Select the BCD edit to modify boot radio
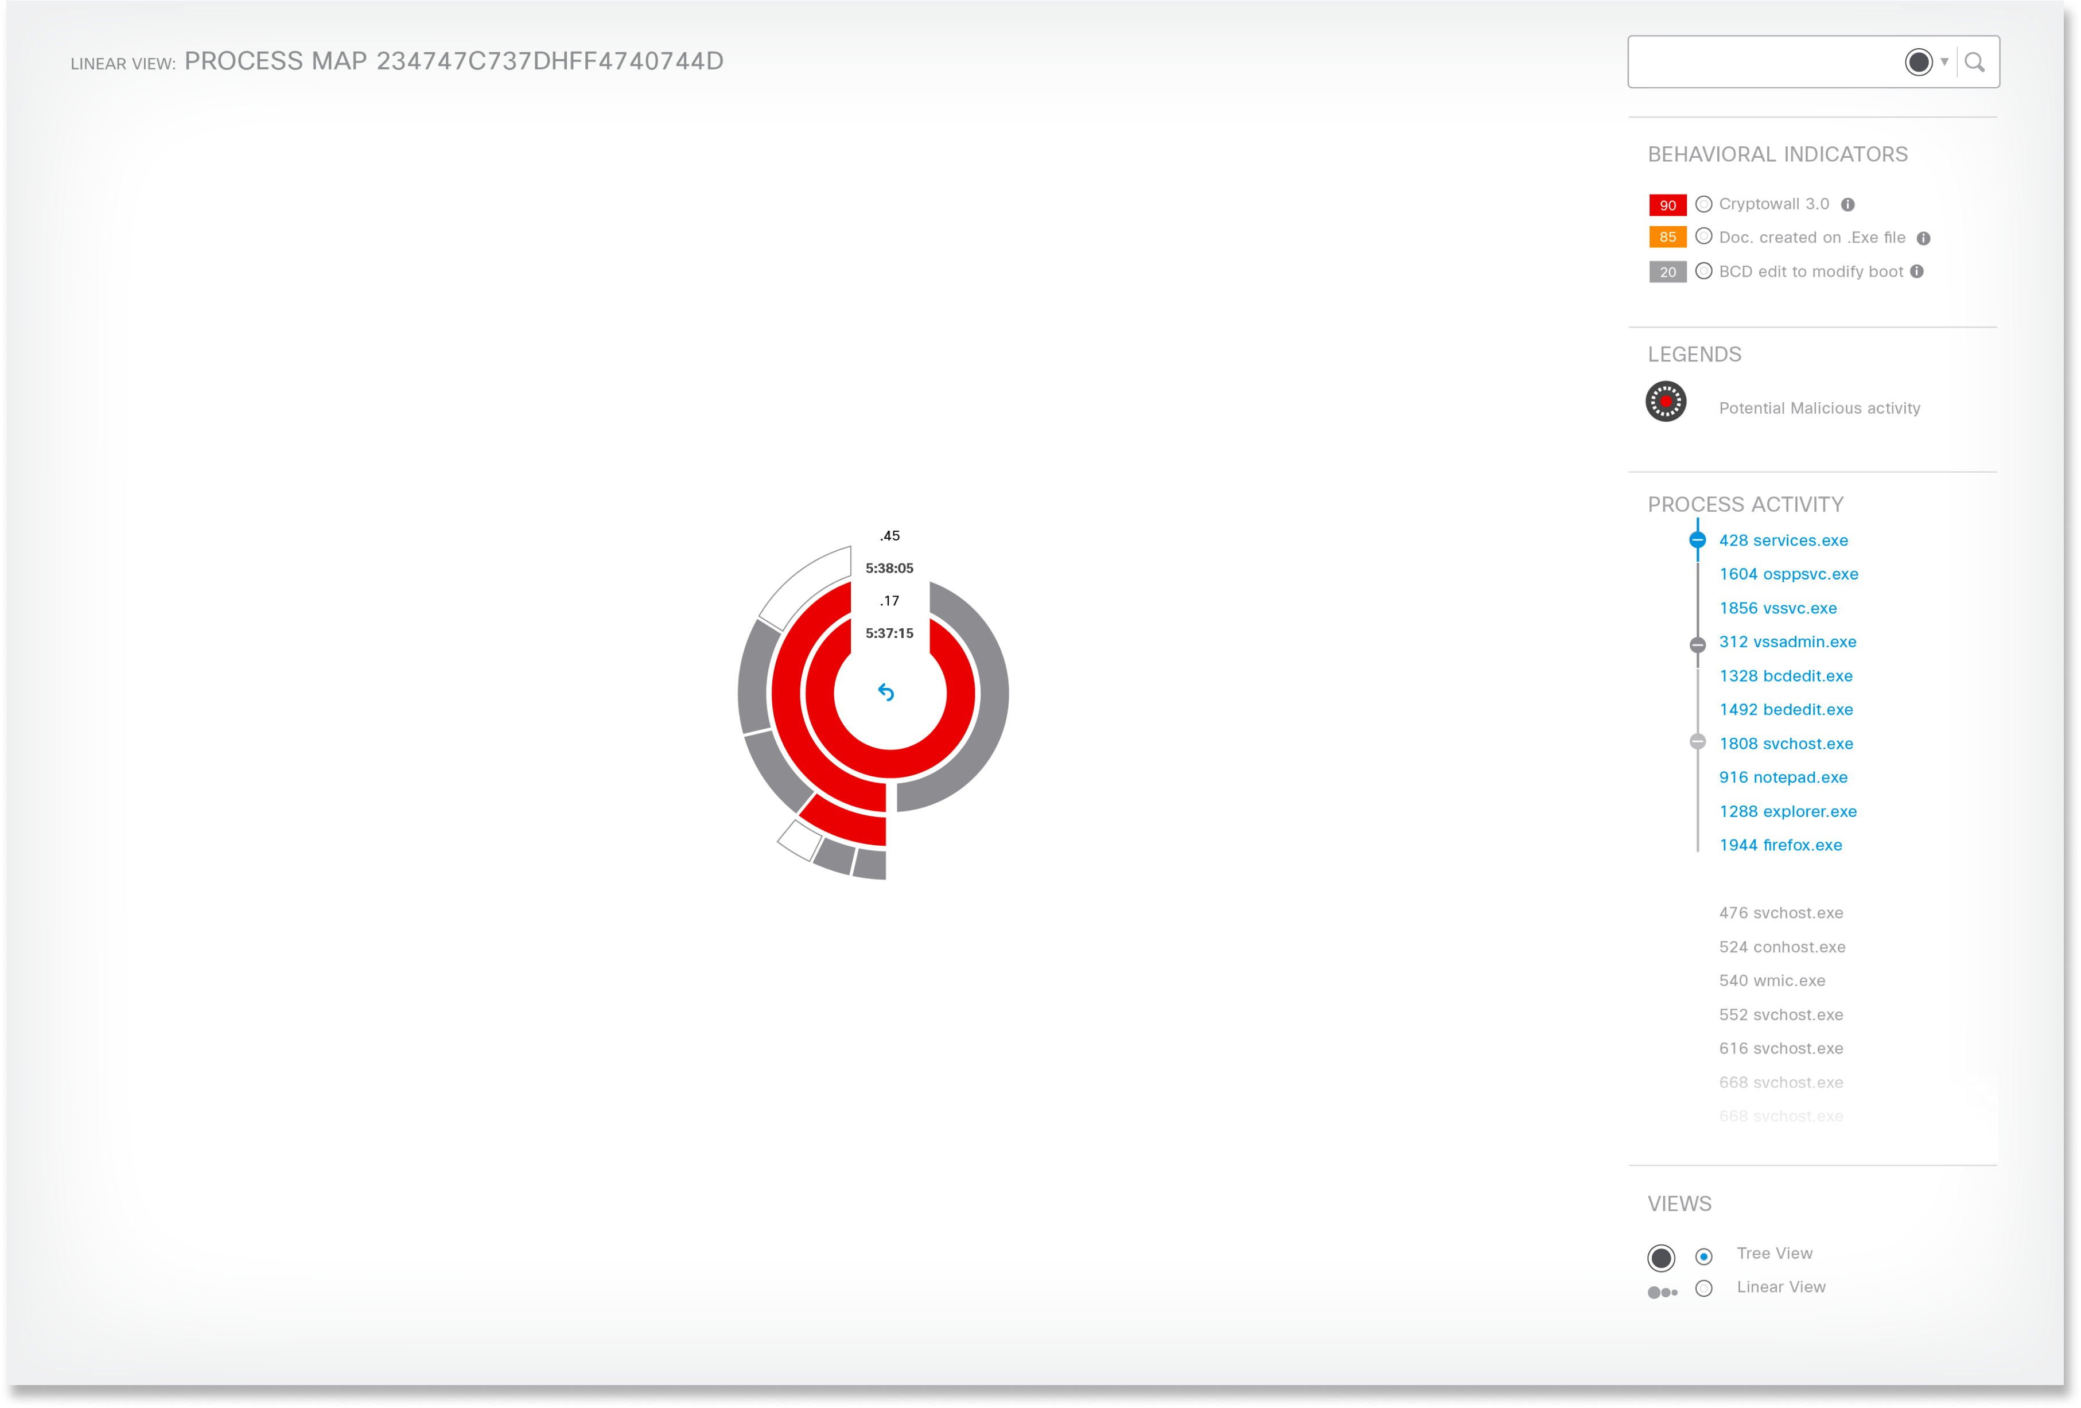2081x1408 pixels. tap(1704, 270)
